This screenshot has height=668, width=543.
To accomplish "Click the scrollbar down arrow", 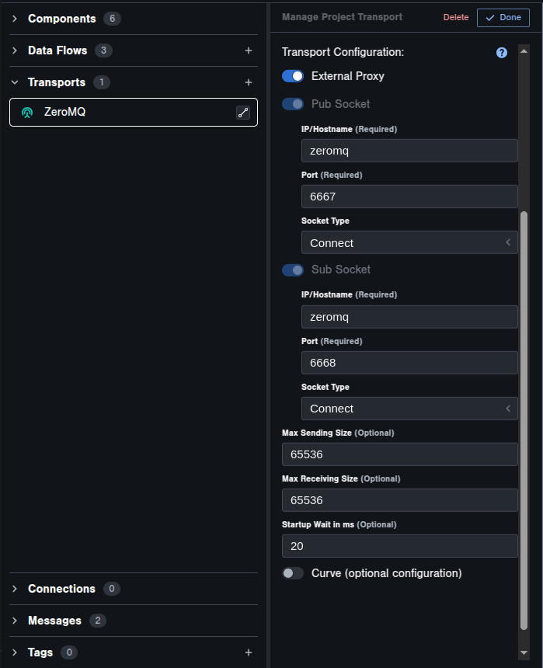I will (x=524, y=652).
